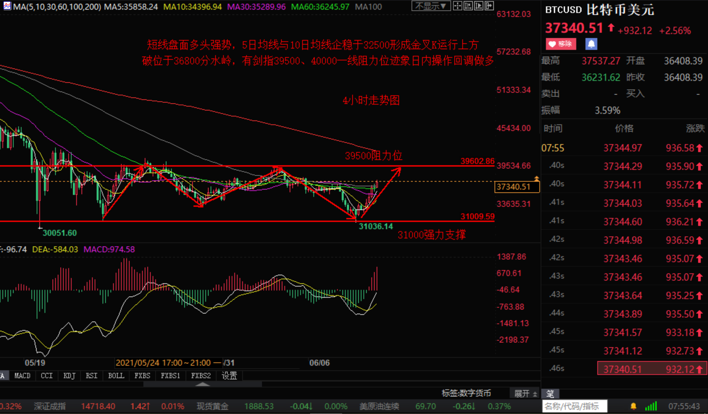708x414 pixels.
Task: Click the 深证成指 index ticker
Action: tap(50, 407)
